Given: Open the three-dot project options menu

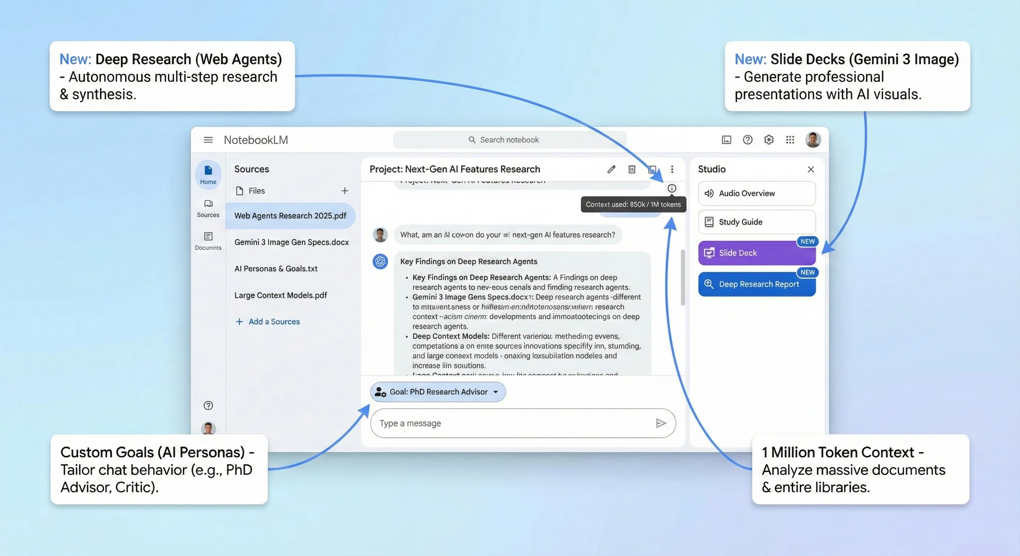Looking at the screenshot, I should pos(672,169).
